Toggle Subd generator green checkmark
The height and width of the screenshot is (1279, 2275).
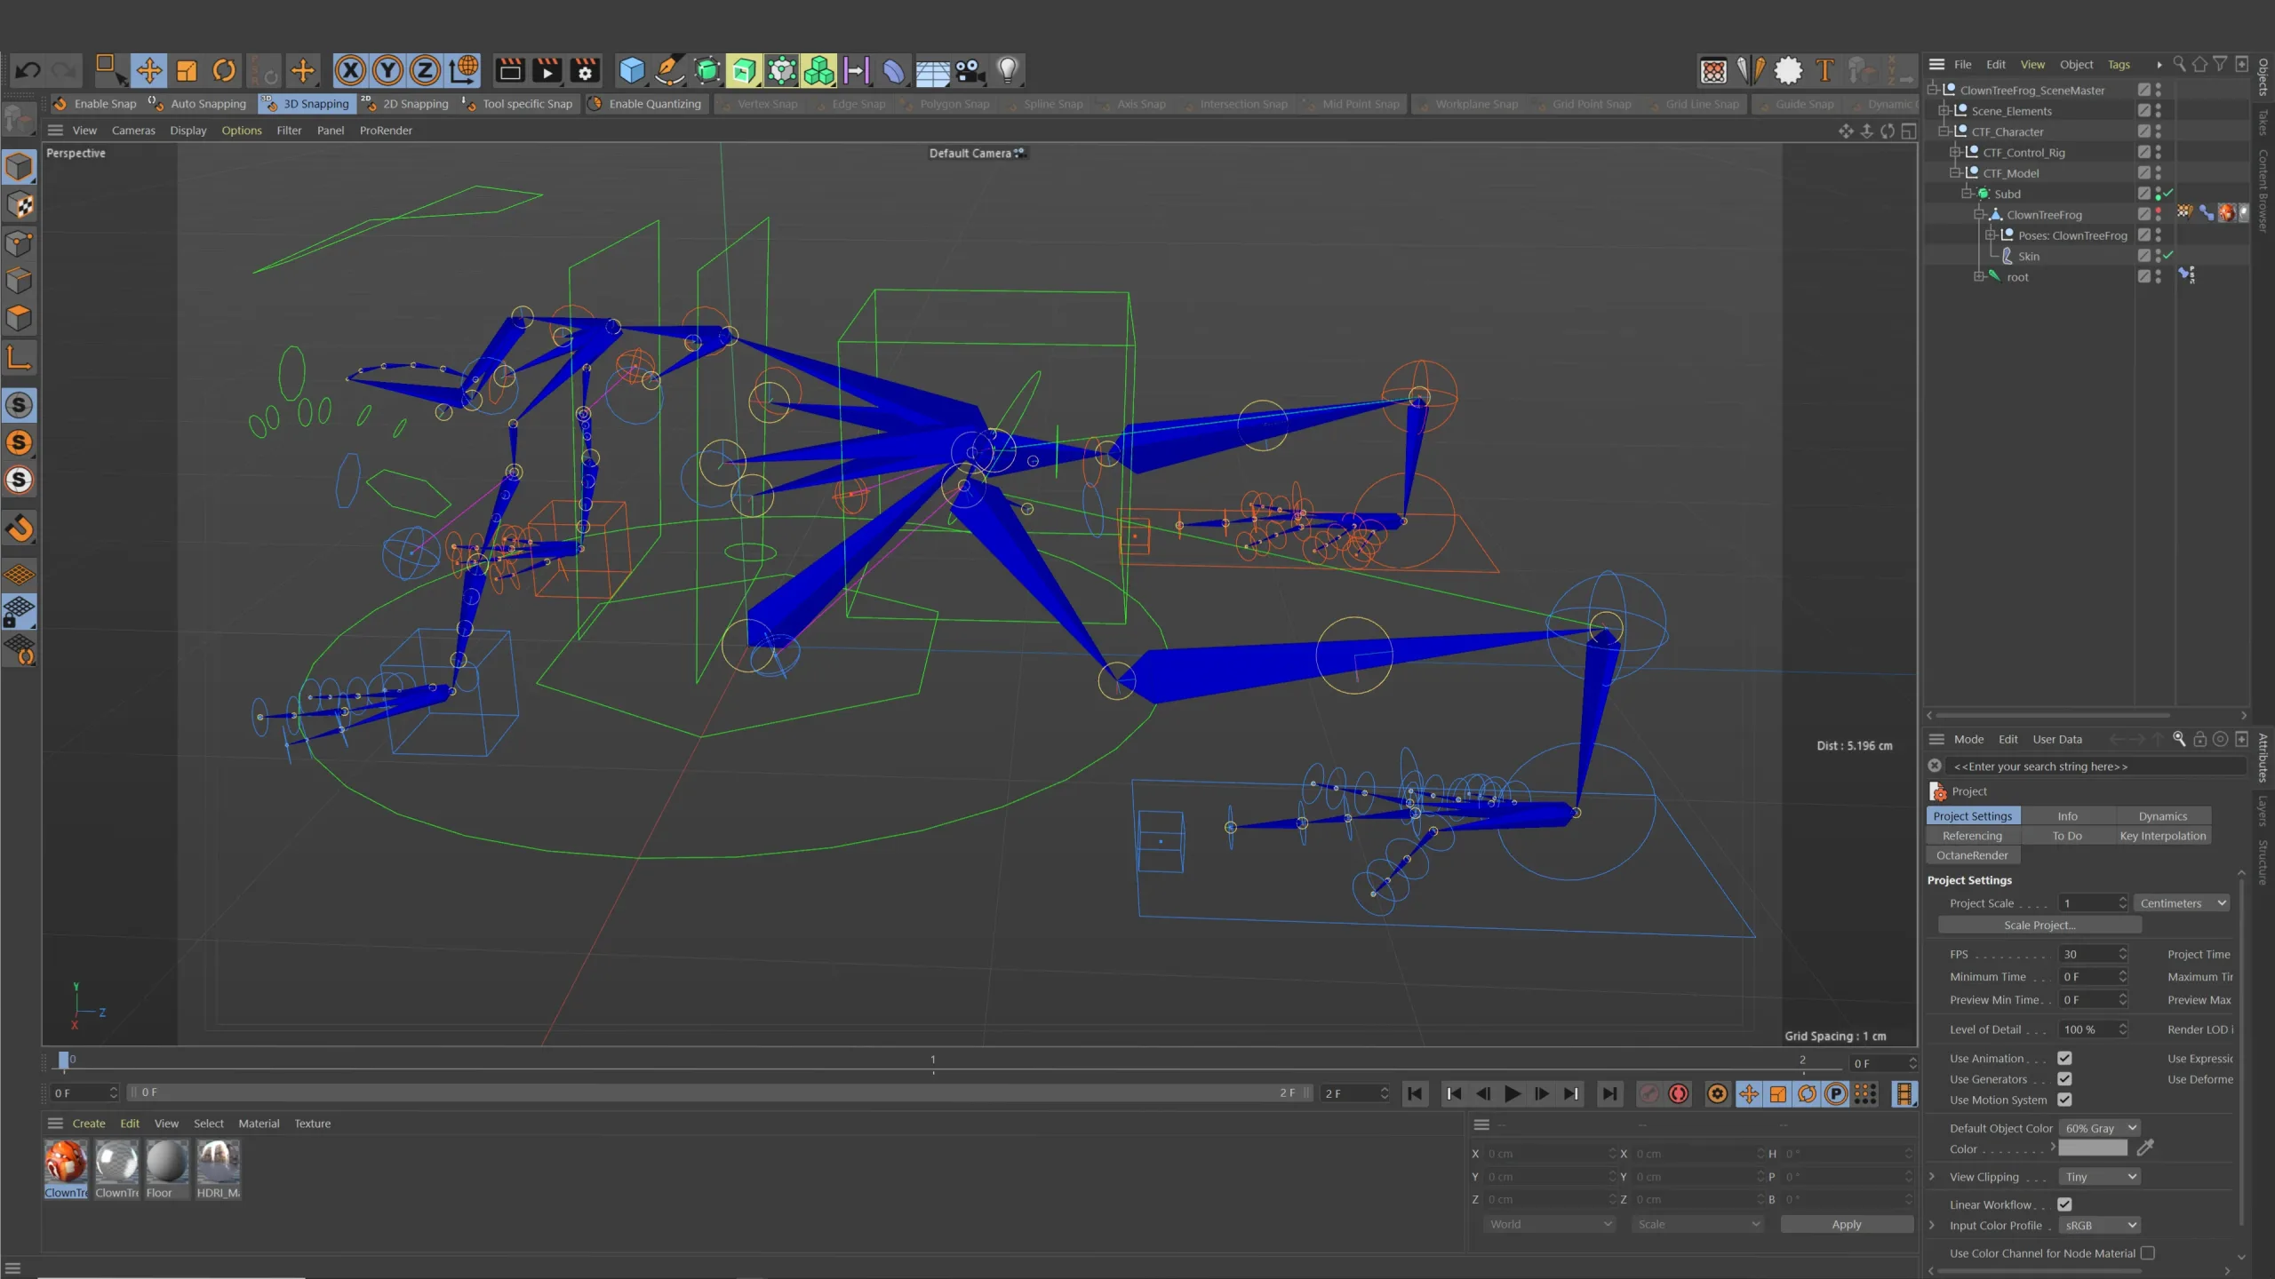[x=2168, y=194]
